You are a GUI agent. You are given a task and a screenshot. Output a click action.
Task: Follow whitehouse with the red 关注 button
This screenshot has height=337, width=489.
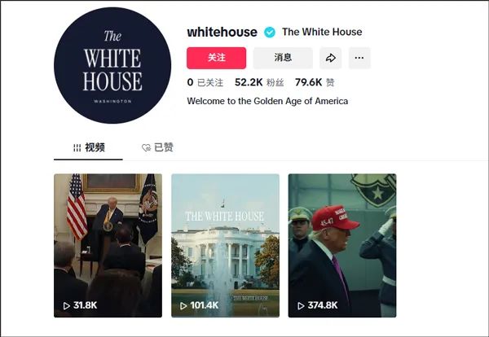coord(217,58)
